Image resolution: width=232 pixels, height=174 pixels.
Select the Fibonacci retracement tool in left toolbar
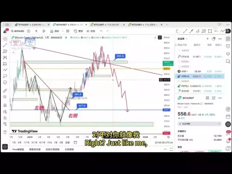5,51
